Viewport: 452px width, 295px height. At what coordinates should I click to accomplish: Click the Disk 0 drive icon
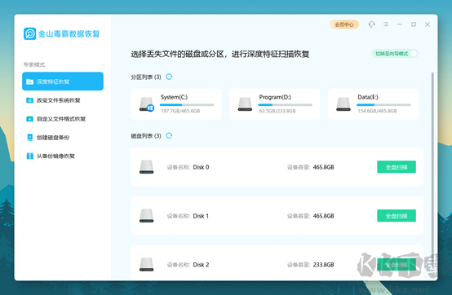146,167
